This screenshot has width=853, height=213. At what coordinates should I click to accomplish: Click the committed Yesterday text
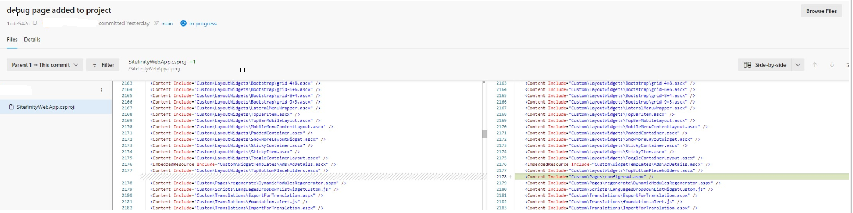pyautogui.click(x=124, y=23)
